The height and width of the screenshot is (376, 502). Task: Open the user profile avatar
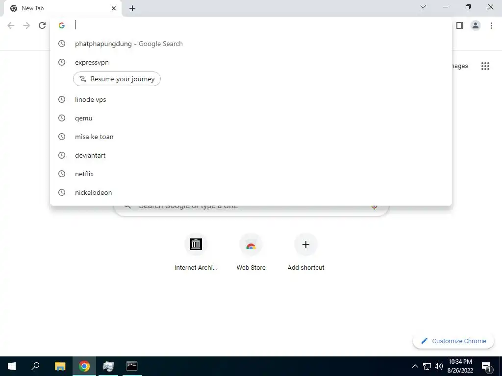click(476, 25)
